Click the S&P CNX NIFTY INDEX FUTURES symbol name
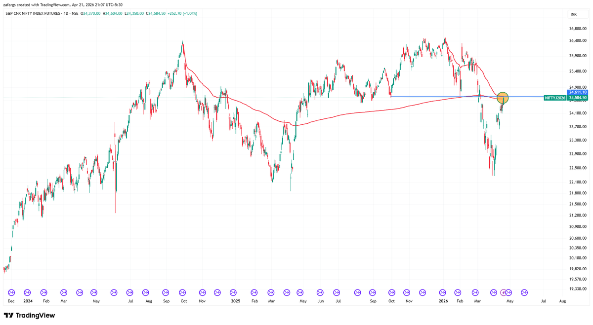 pos(34,14)
